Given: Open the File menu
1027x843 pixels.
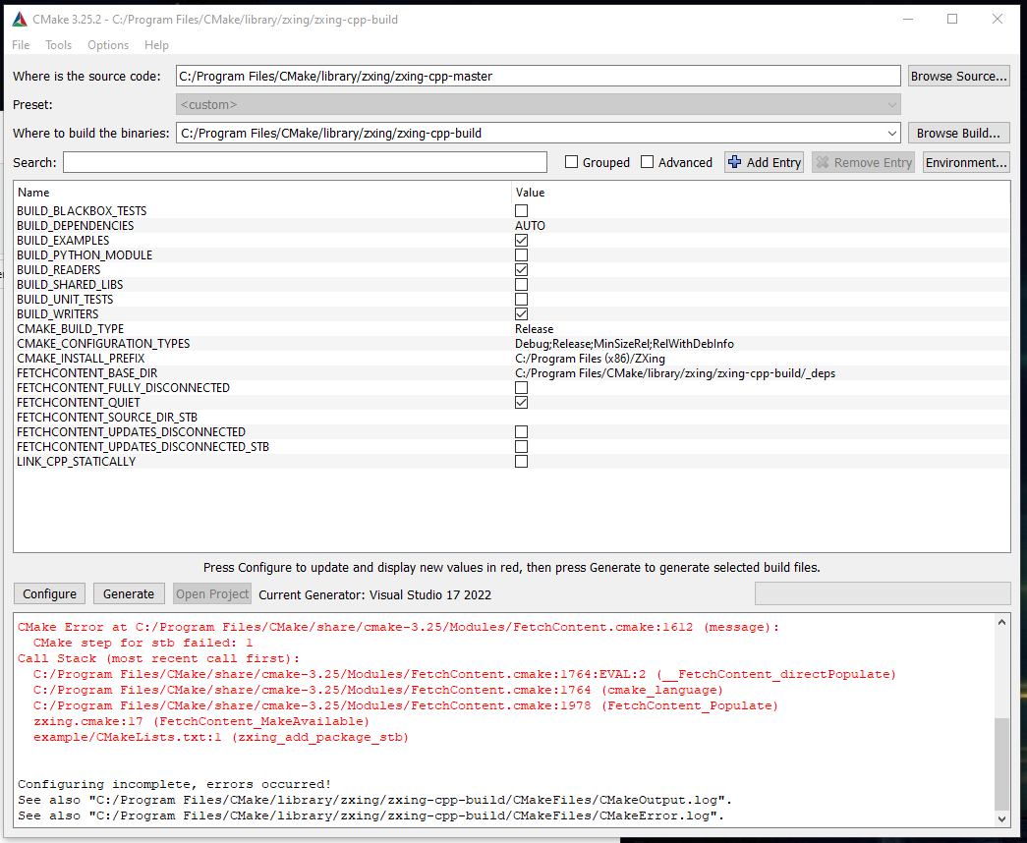Looking at the screenshot, I should pyautogui.click(x=21, y=44).
